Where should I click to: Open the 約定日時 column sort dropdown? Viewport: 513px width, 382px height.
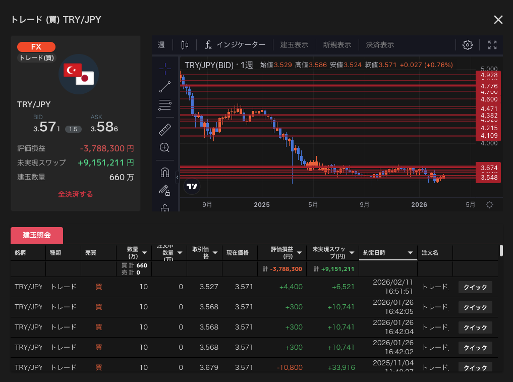[410, 253]
